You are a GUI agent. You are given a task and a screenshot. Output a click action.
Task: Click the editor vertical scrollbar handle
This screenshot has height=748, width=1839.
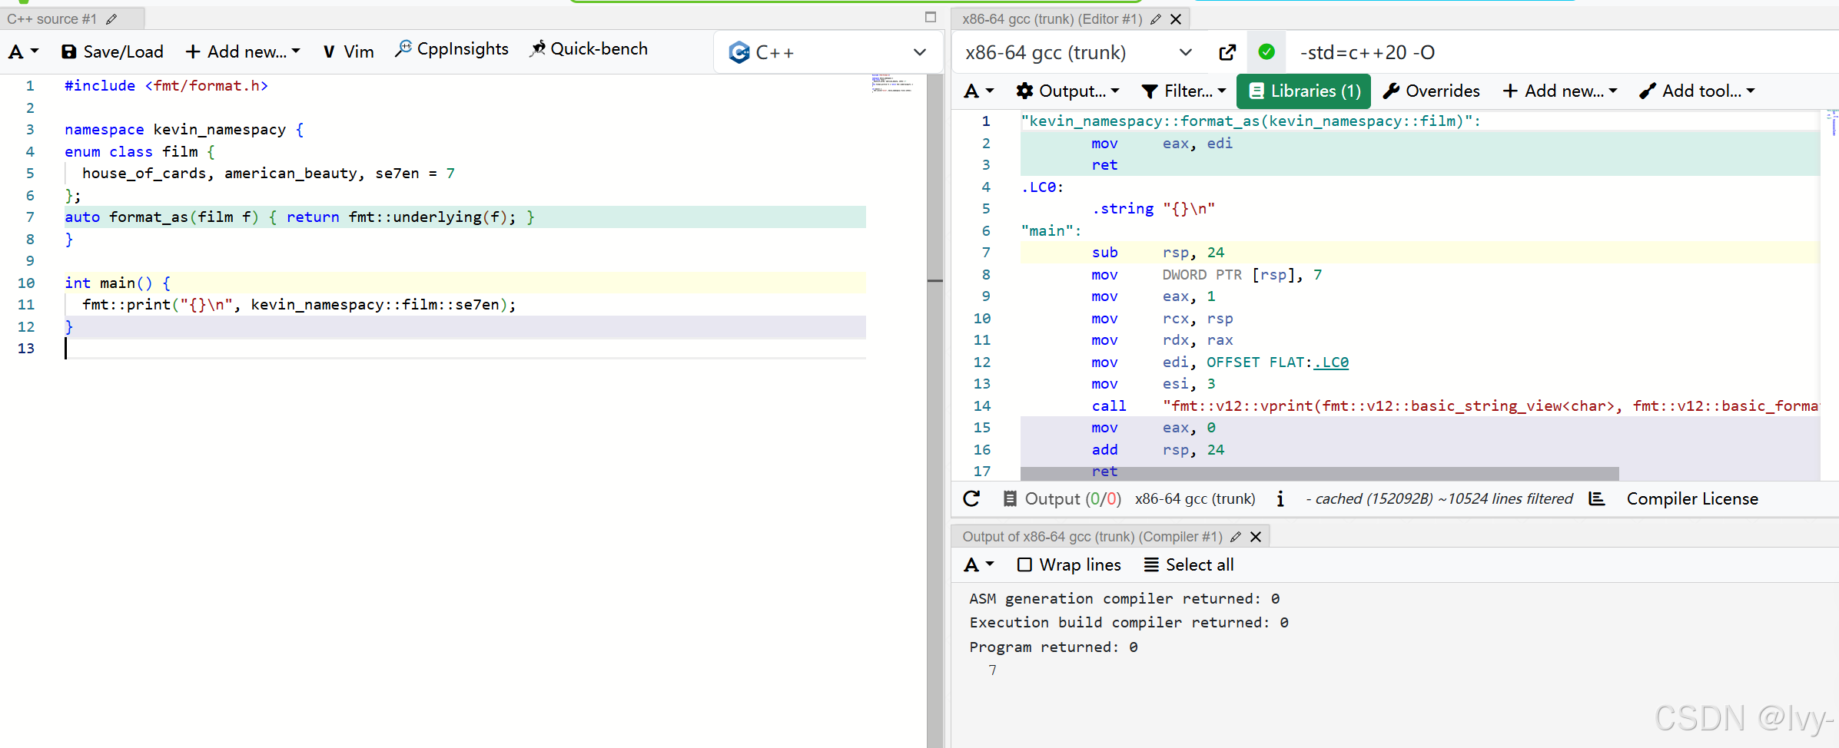[x=935, y=281]
